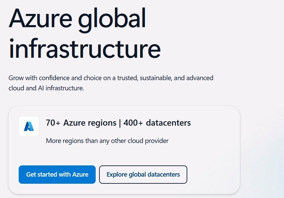Click the "Grow with confidence" phrase
This screenshot has width=284, height=198.
coord(36,78)
